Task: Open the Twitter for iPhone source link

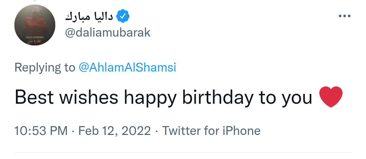Action: 211,131
